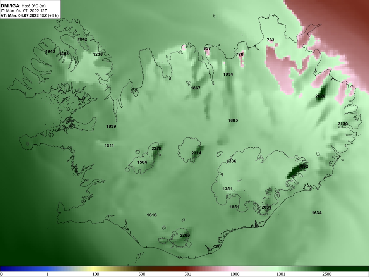Click the 1867 height label

[196, 88]
